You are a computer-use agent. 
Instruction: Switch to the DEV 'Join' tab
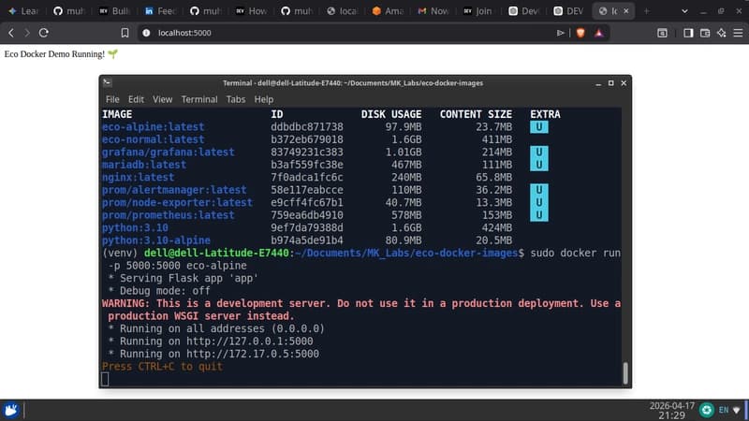[x=478, y=10]
